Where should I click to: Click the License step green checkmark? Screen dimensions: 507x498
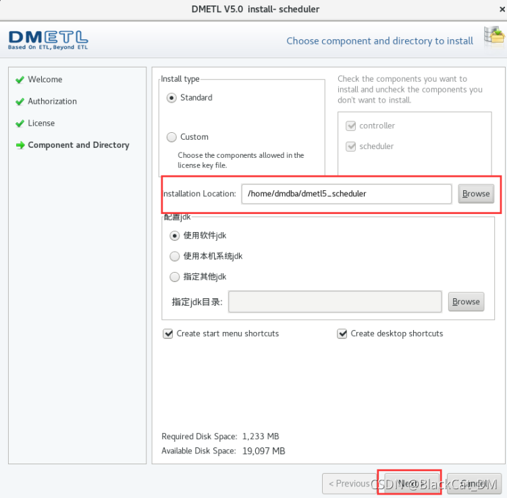pyautogui.click(x=20, y=123)
